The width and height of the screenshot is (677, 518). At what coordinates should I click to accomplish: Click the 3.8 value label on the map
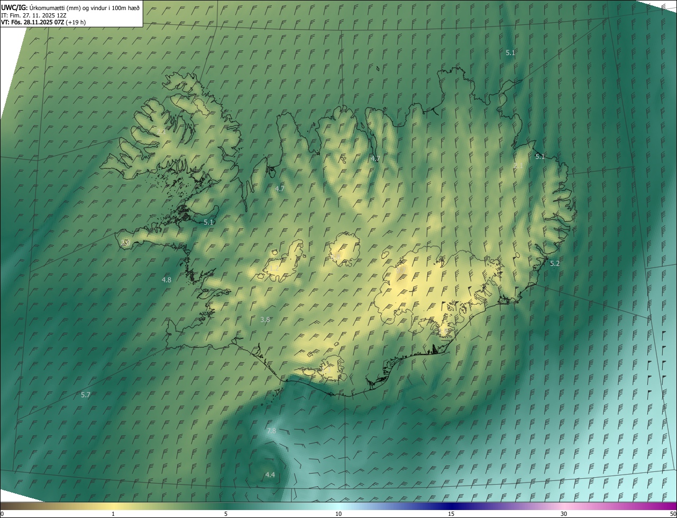[x=265, y=319]
